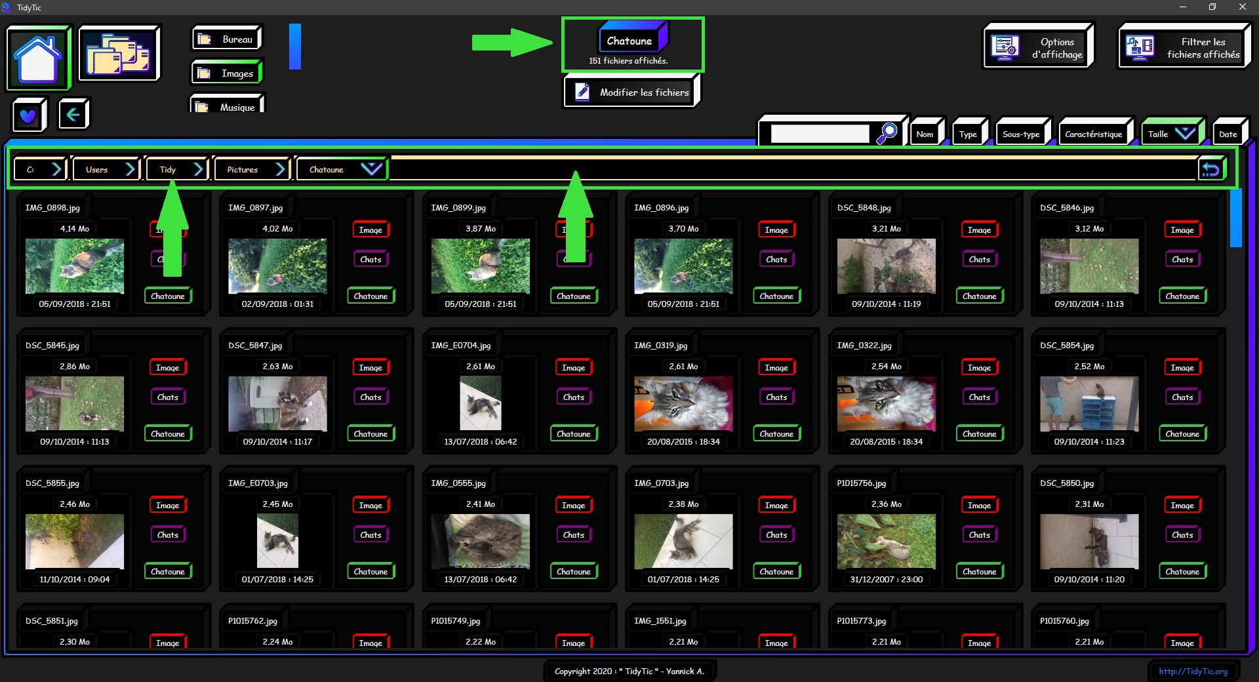
Task: Select the DSC_5846.jpg thumbnail
Action: coord(1089,266)
